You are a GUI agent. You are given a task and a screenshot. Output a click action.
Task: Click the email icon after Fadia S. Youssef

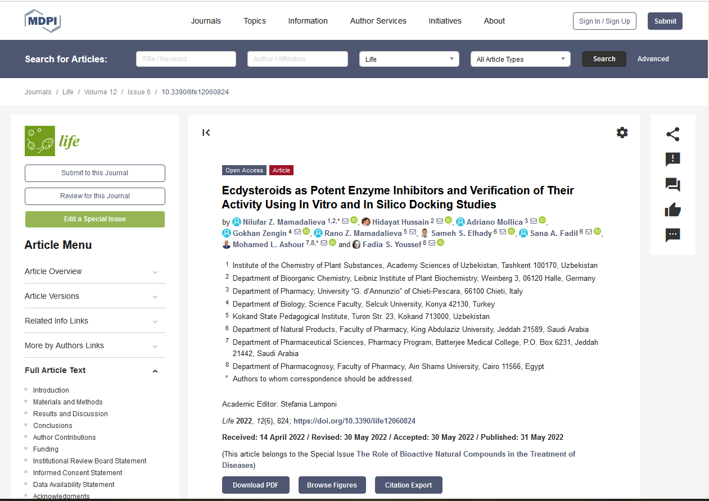(x=432, y=243)
